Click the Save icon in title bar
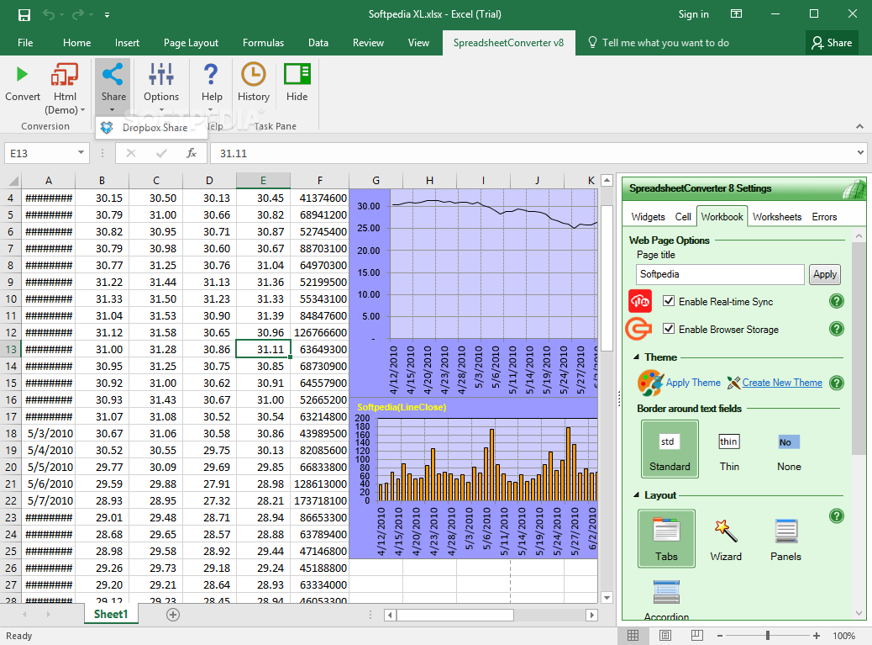The height and width of the screenshot is (645, 872). click(24, 14)
